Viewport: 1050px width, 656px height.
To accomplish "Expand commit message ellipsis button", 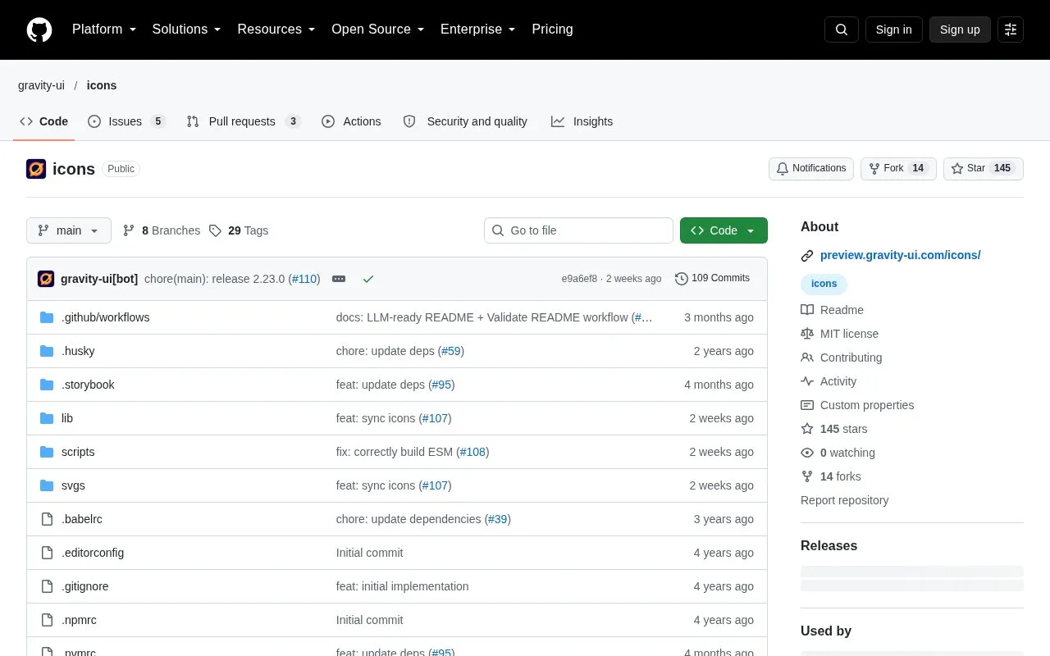I will click(x=339, y=279).
